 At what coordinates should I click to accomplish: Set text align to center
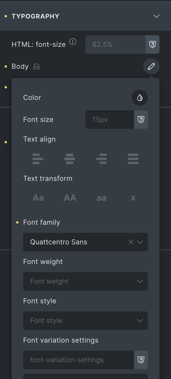(x=70, y=159)
